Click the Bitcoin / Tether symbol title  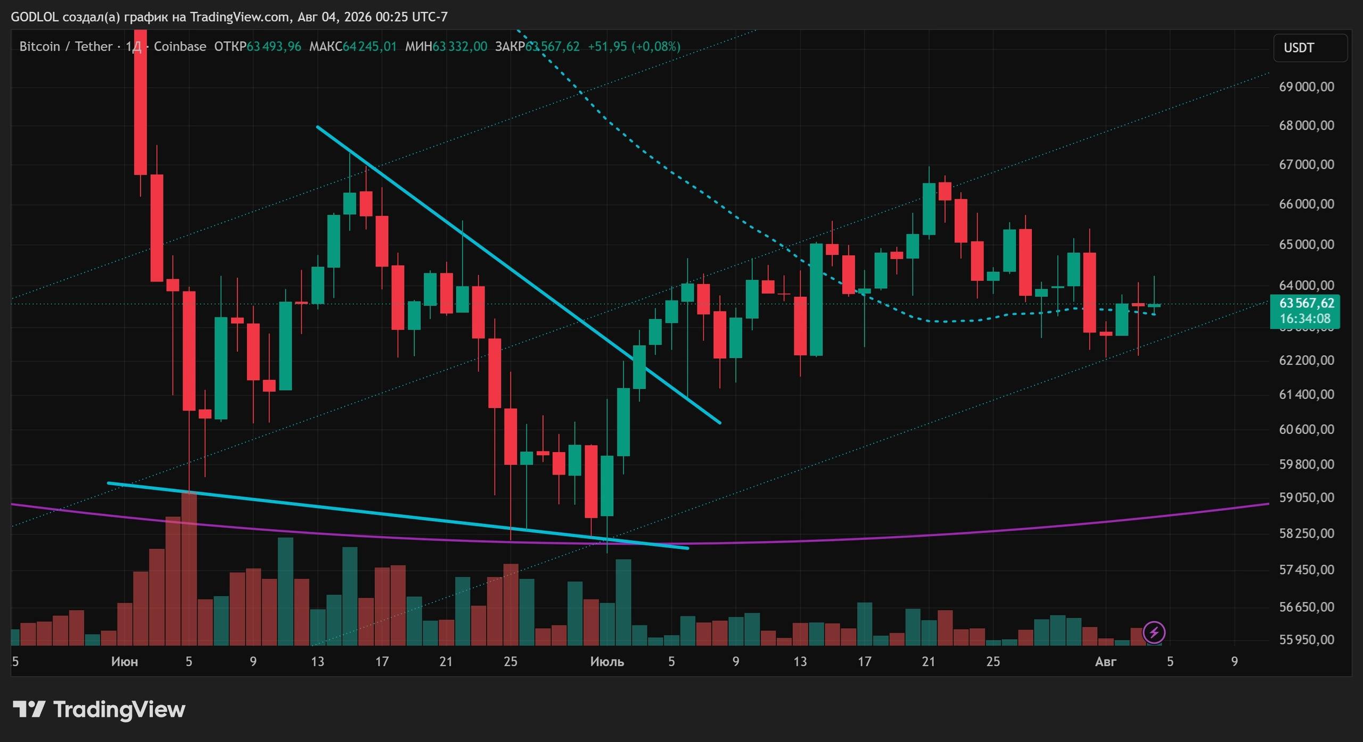(x=66, y=47)
